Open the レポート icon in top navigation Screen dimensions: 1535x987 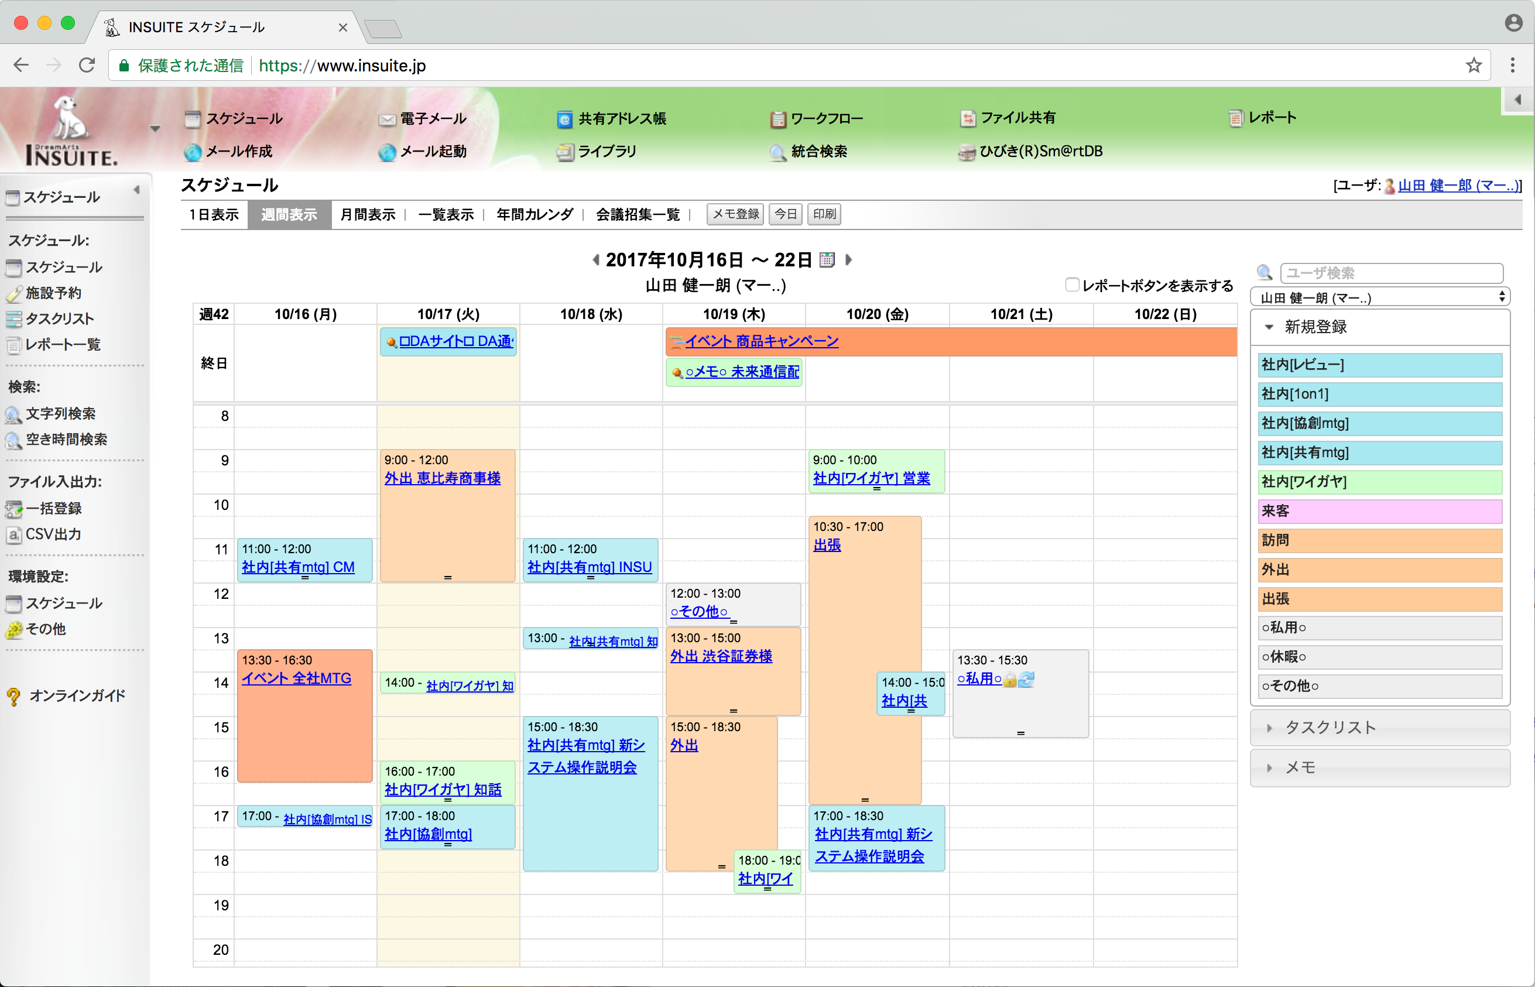[1235, 118]
